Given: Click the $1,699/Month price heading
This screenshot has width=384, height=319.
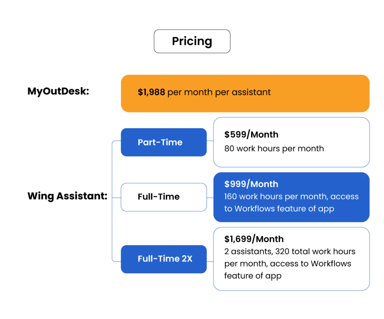Looking at the screenshot, I should point(254,239).
